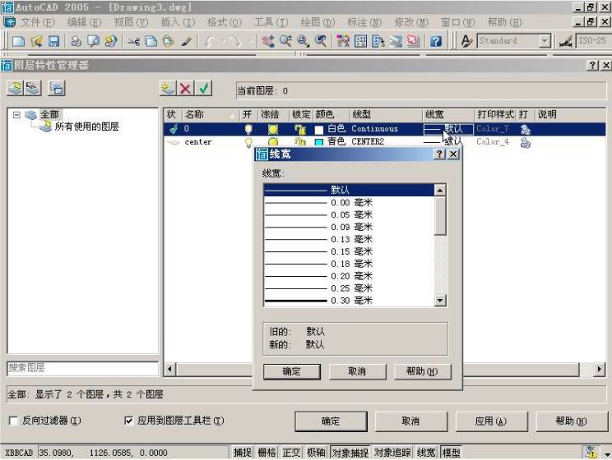
Task: Click the Pan realtime hand icon
Action: [268, 40]
